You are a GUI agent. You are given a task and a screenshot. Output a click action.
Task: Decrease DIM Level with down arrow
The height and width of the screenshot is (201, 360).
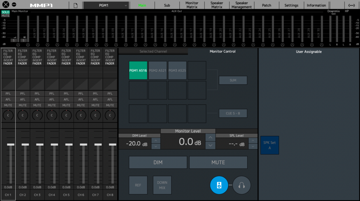click(x=156, y=146)
